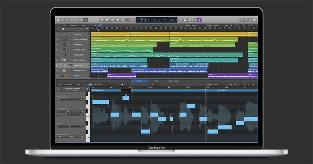The width and height of the screenshot is (313, 164).
Task: Toggle Show Flex button in tracks area
Action: tap(95, 26)
